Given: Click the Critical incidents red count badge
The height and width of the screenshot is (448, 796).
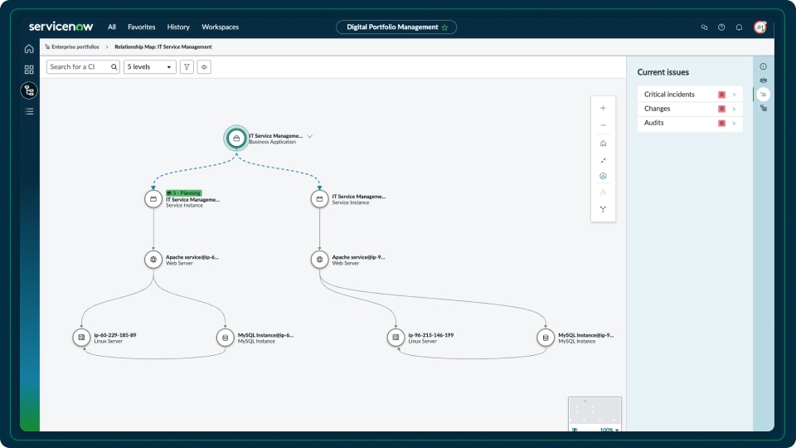Looking at the screenshot, I should (721, 95).
